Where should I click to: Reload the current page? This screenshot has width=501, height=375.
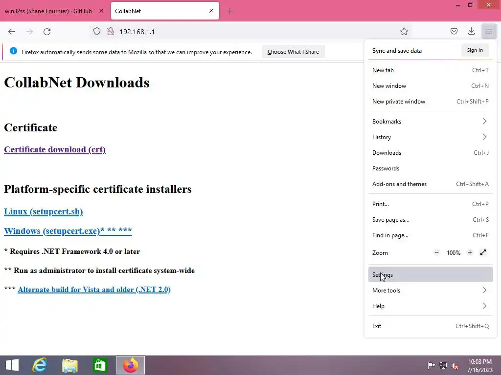[47, 32]
